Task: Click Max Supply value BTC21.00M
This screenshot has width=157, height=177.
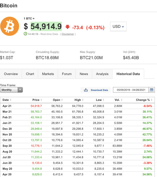Action: point(91,58)
